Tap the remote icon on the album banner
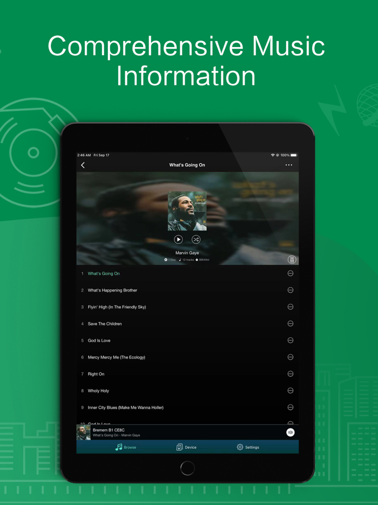The width and height of the screenshot is (378, 505). click(292, 260)
